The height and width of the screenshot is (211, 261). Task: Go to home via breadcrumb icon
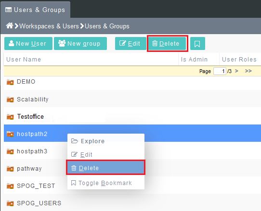[10, 26]
